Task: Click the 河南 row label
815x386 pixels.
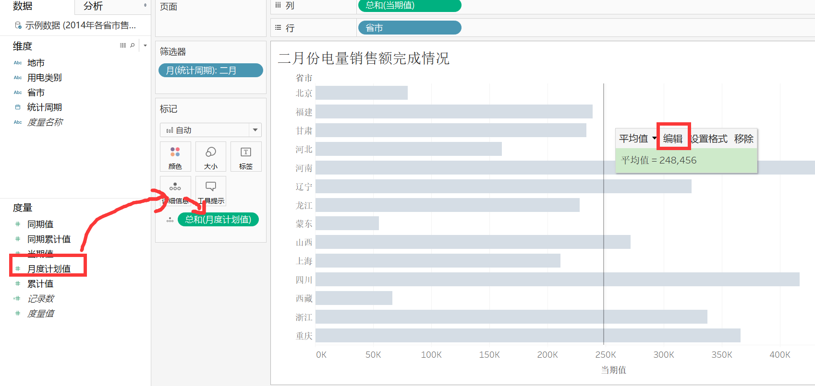Action: pos(304,168)
